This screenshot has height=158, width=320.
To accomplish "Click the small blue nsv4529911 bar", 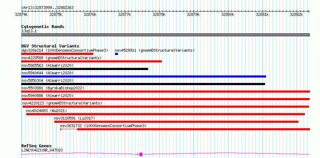I will [x=116, y=54].
